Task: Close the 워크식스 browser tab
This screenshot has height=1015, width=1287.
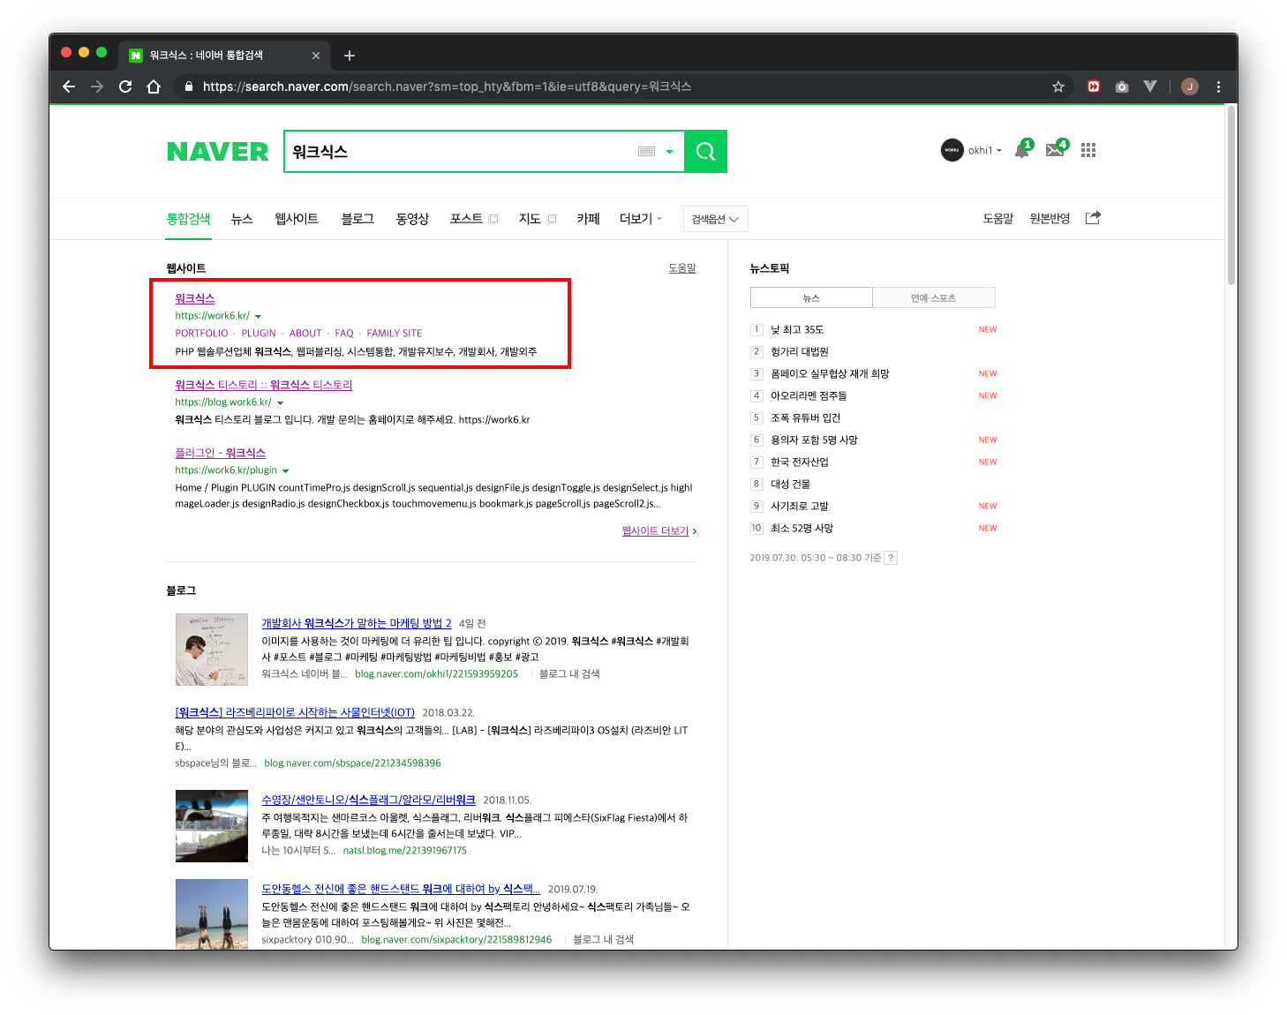Action: point(316,56)
